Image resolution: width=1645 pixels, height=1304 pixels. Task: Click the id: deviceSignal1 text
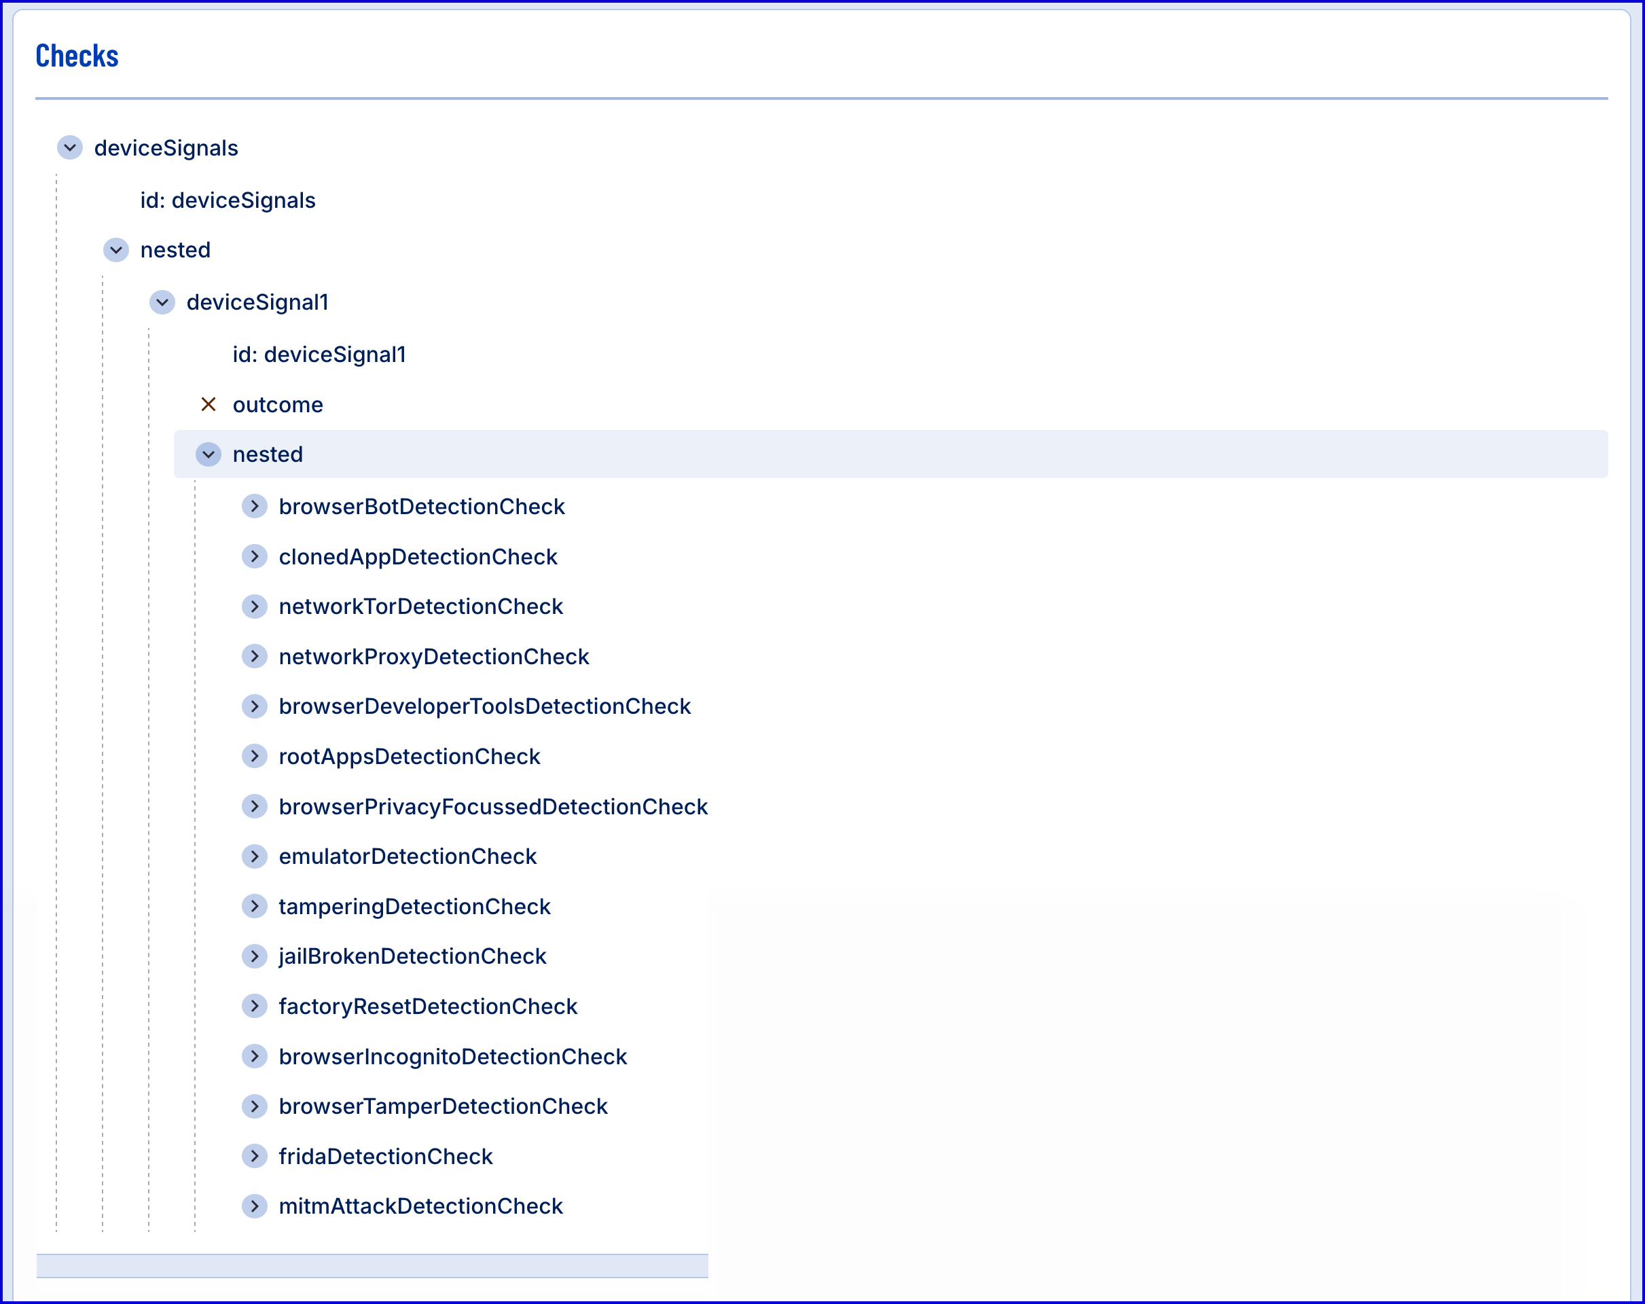coord(319,355)
